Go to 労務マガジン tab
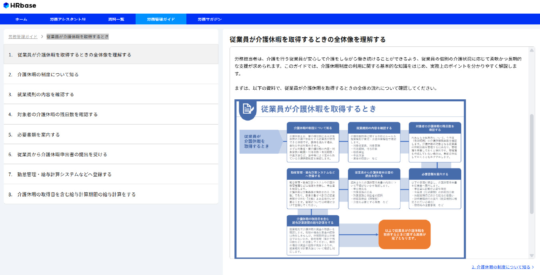The image size is (540, 275). 209,19
